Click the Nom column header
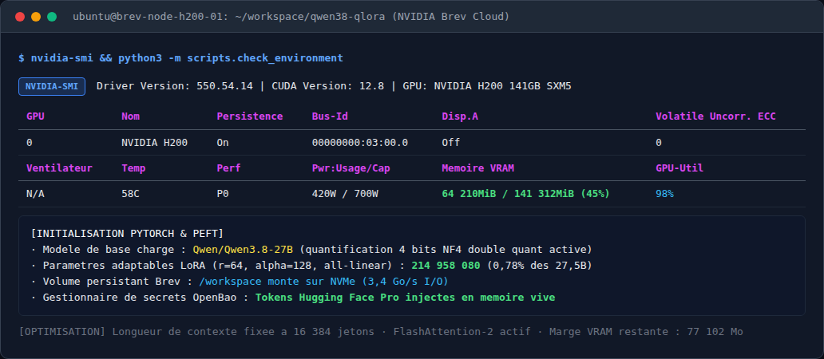This screenshot has width=824, height=359. tap(130, 116)
